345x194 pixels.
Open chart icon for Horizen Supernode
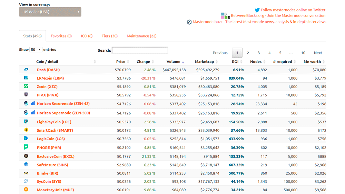[x=33, y=112]
